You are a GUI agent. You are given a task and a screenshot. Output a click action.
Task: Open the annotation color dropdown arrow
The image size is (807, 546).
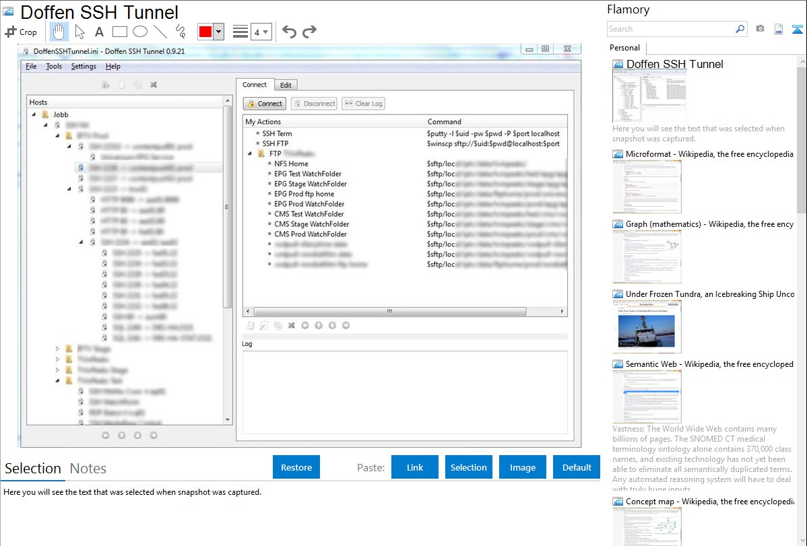pos(218,32)
